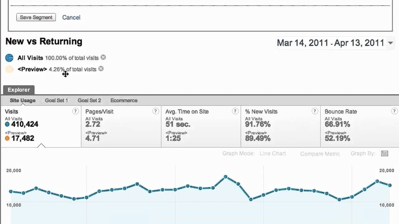399x224 pixels.
Task: Open the Line Chart graph mode selector
Action: (272, 154)
